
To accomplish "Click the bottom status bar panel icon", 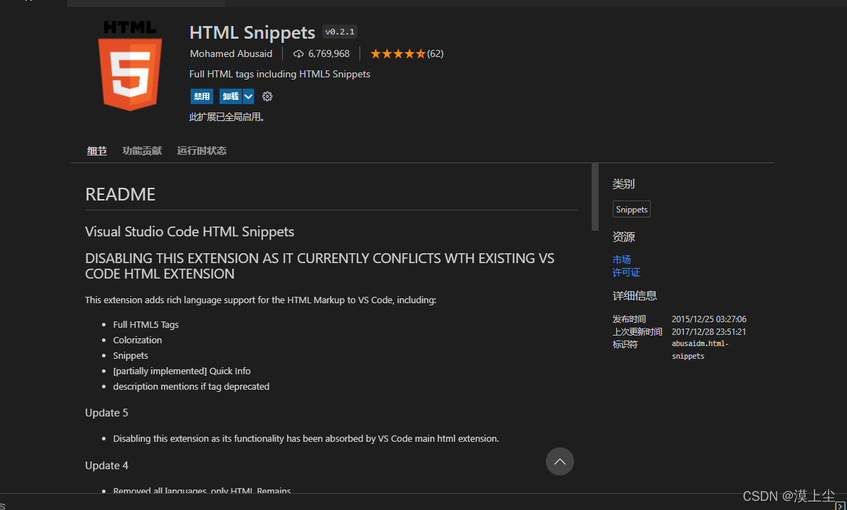I will tap(839, 505).
